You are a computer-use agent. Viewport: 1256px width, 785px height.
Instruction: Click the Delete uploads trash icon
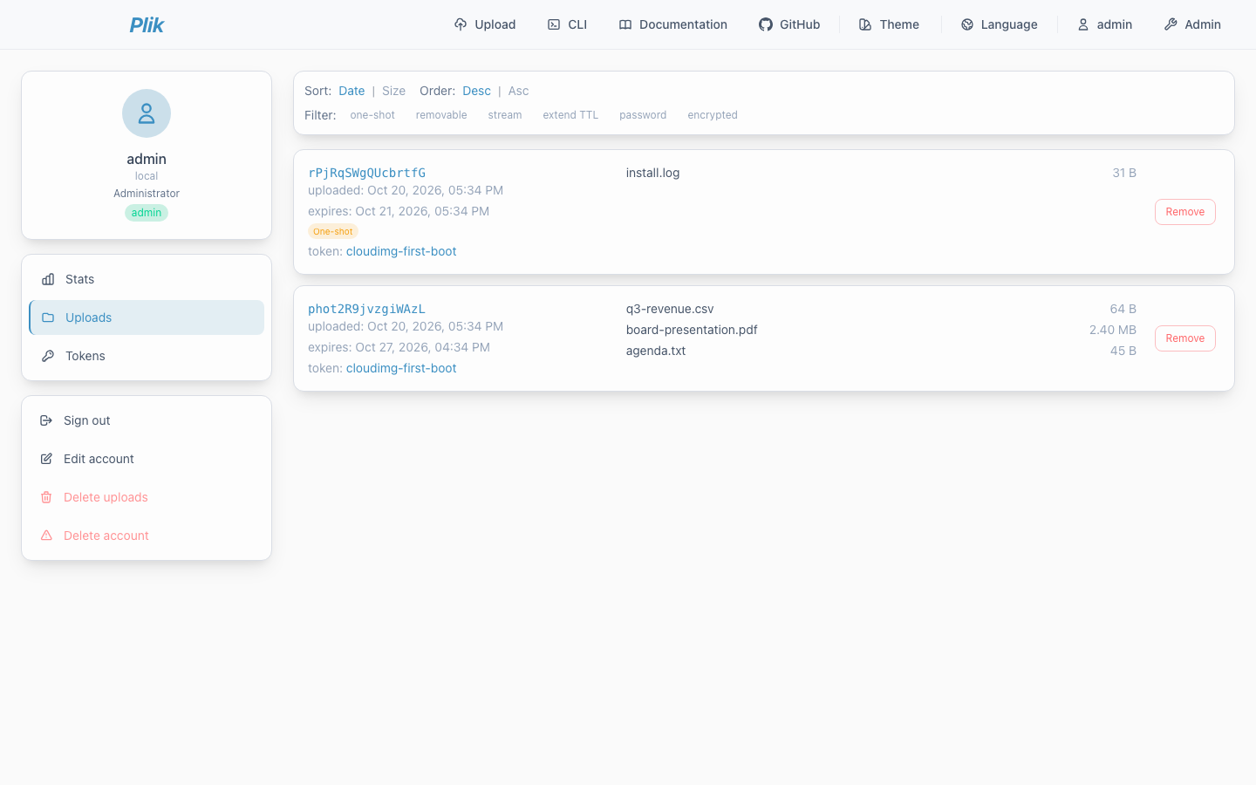point(46,497)
